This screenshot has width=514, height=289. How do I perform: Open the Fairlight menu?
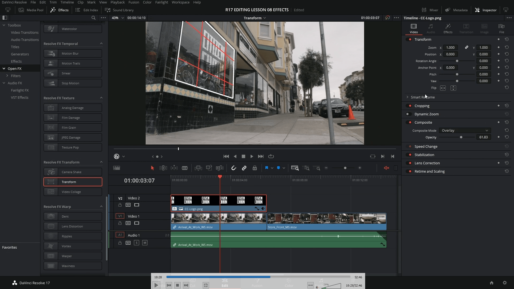(x=162, y=2)
